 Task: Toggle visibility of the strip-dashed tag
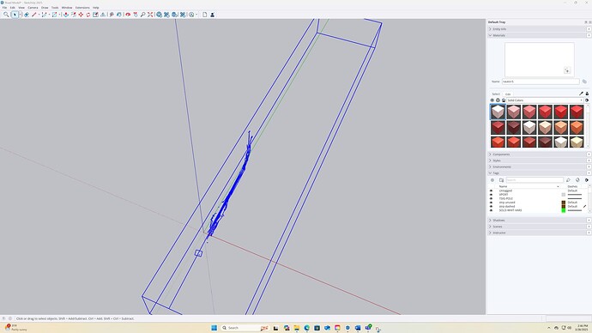492,207
